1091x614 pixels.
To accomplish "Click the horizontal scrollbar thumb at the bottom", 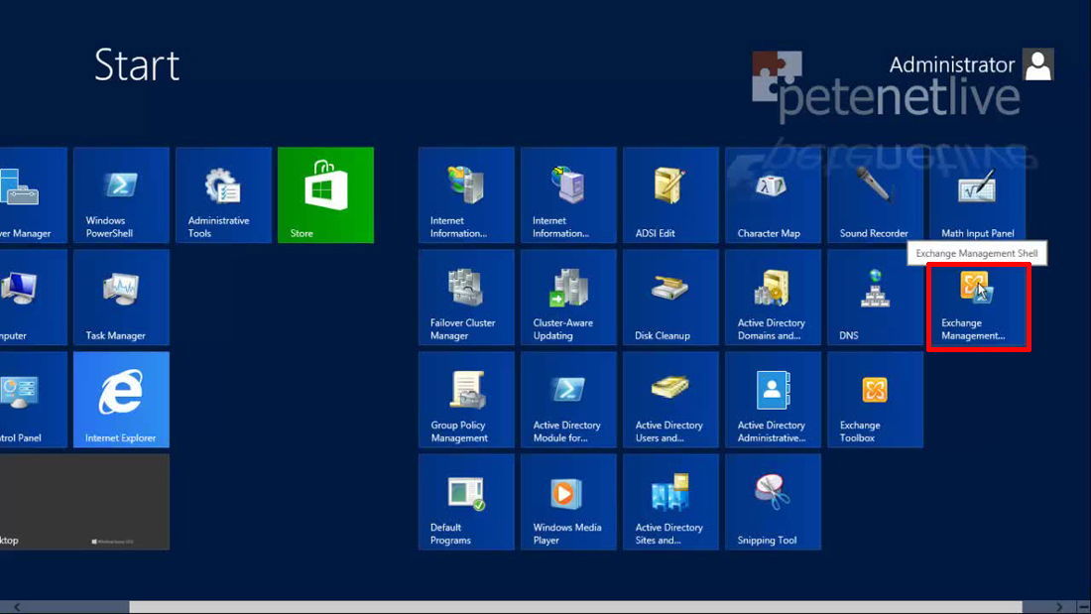I will tap(575, 607).
